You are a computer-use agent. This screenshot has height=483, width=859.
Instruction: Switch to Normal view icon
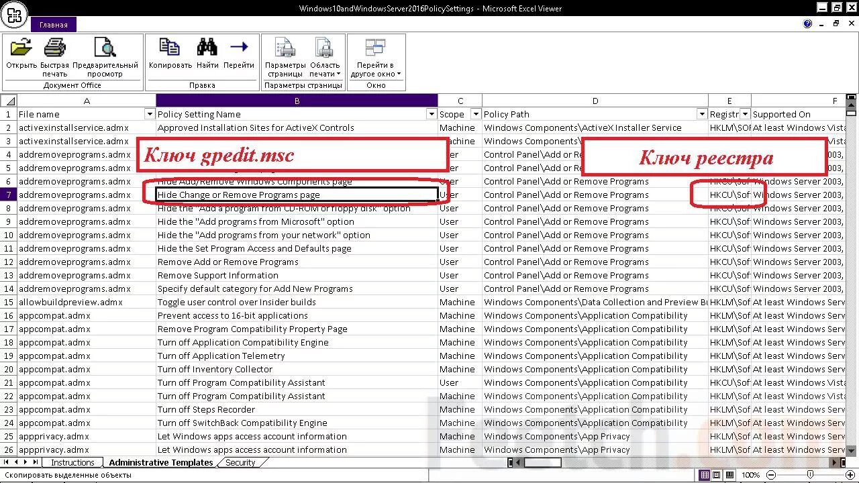(x=705, y=475)
